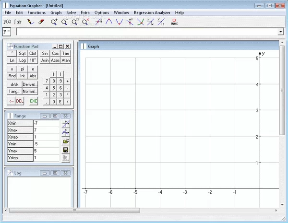The image size is (288, 223).
Task: Click the Sin button on Function Pad
Action: tap(45, 53)
